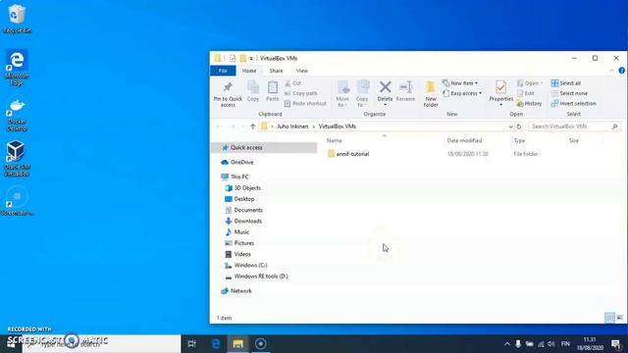Click Task View taskbar button

coord(192,344)
